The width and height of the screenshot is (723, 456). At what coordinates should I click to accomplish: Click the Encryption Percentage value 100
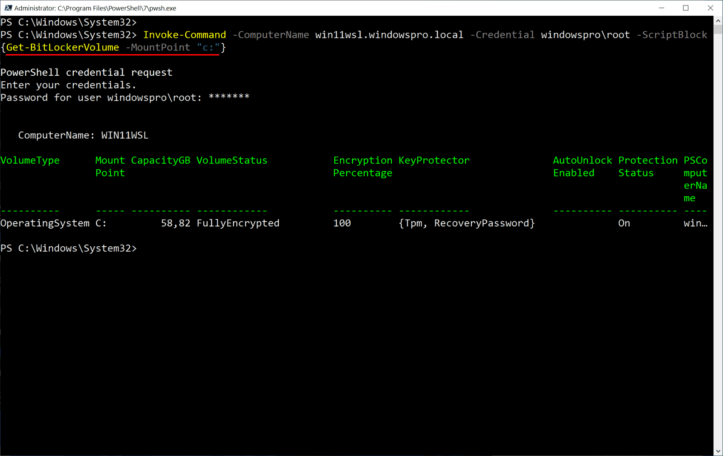(x=342, y=223)
